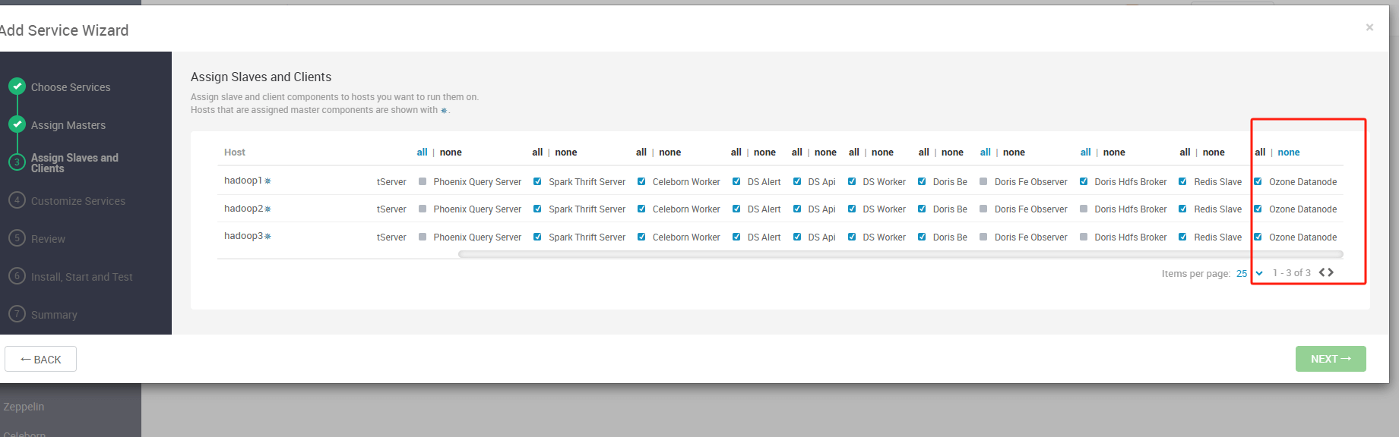The width and height of the screenshot is (1399, 437).
Task: Toggle Redis Slave checkbox for hadoop3
Action: (x=1182, y=237)
